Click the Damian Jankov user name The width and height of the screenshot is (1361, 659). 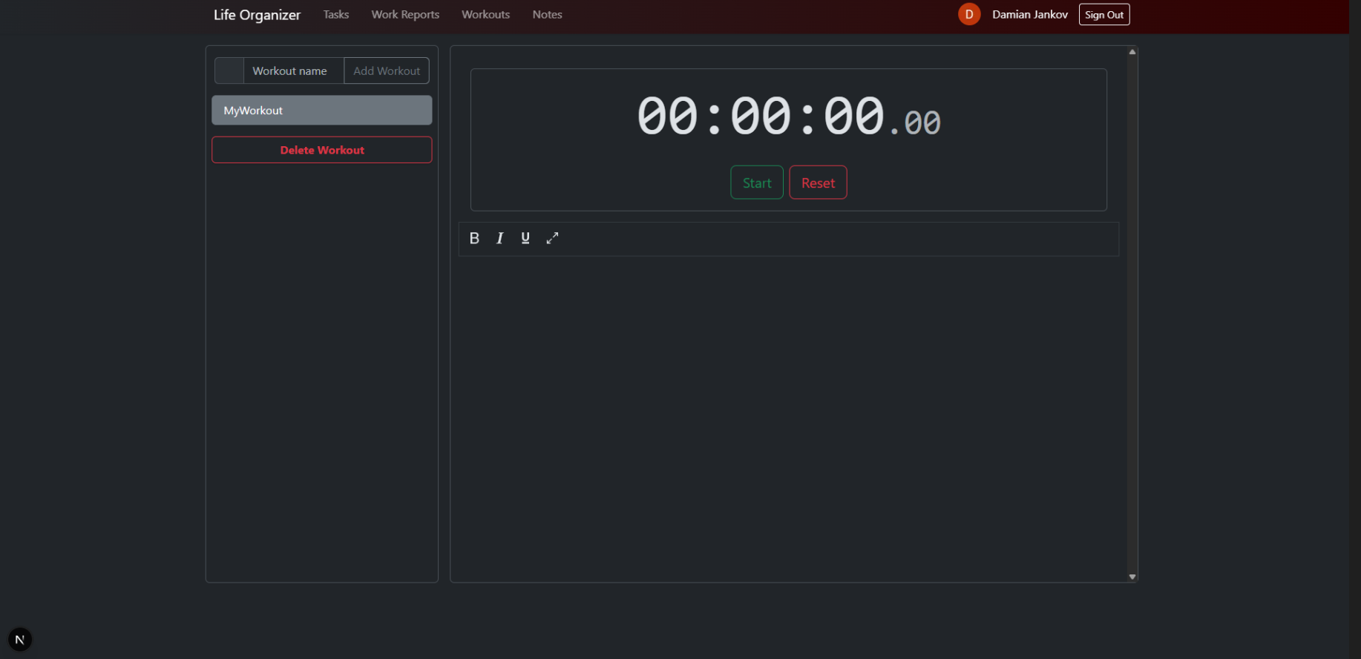[1030, 14]
